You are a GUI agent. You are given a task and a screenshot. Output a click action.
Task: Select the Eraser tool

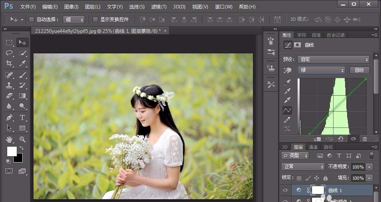(x=9, y=96)
